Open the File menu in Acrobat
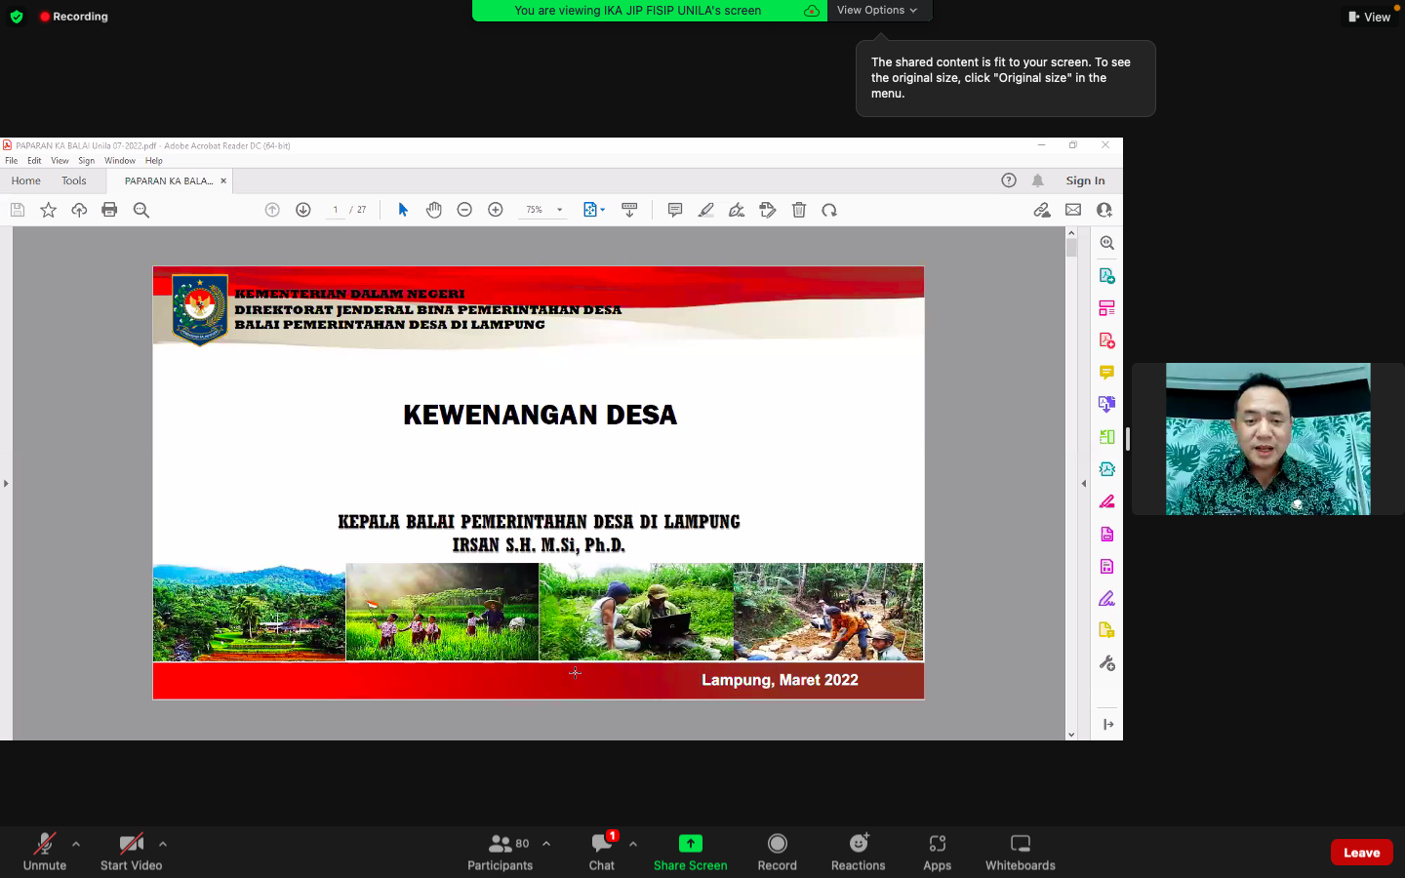1405x878 pixels. (11, 161)
